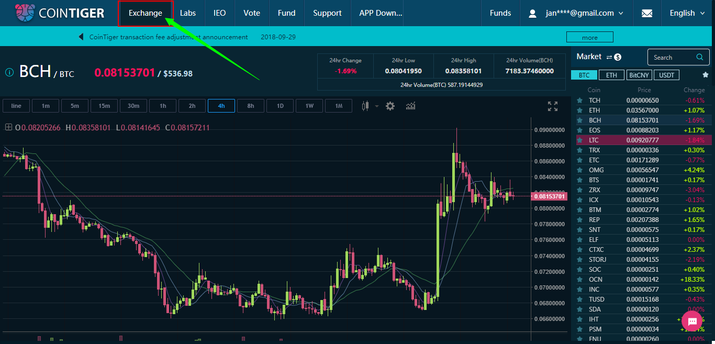Open the mail envelope icon
This screenshot has width=715, height=344.
(x=647, y=13)
